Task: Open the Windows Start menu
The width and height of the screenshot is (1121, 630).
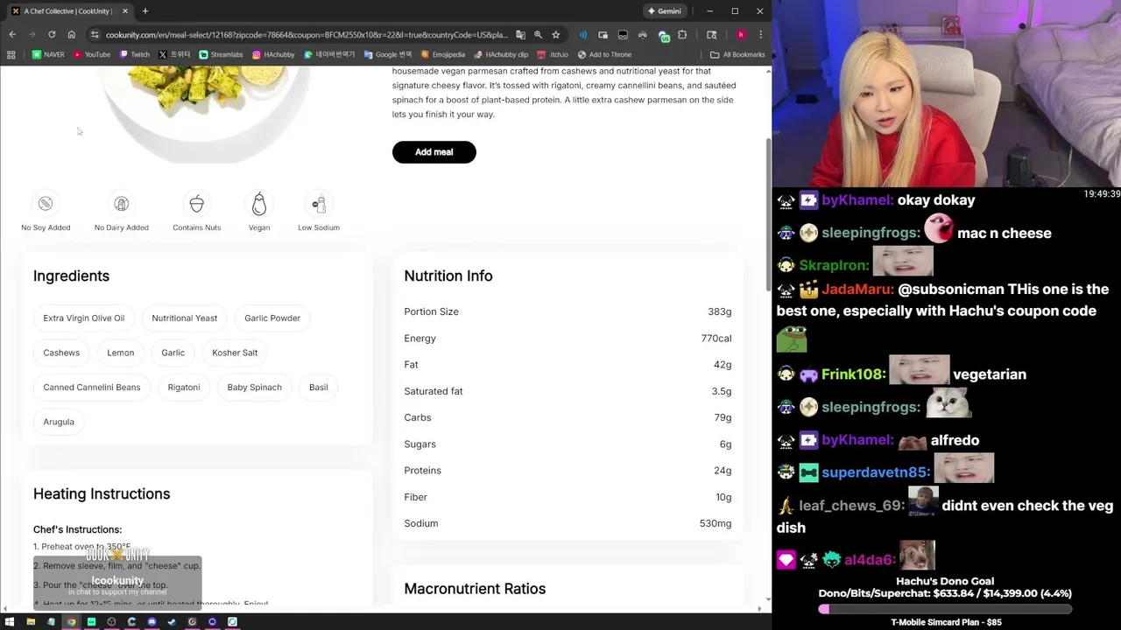Action: point(11,622)
